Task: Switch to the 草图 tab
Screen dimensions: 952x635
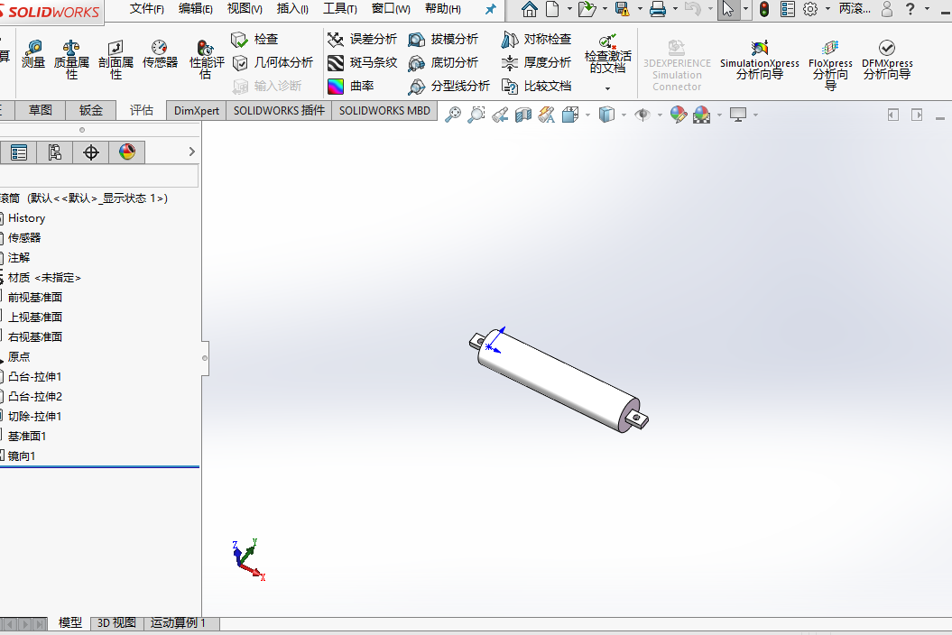Action: point(41,110)
